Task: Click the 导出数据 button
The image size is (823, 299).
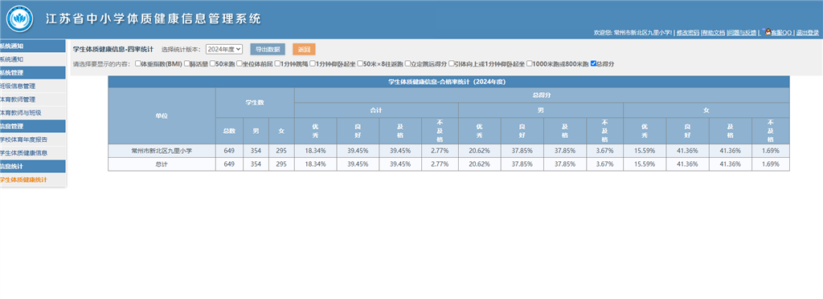Action: [x=267, y=49]
